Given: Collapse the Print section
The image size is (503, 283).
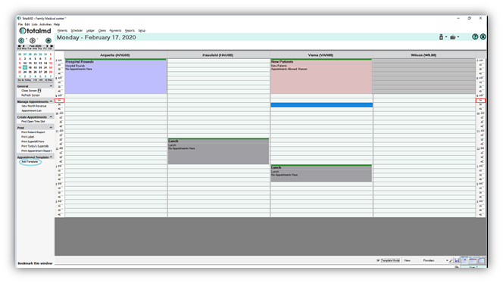Looking at the screenshot, I should click(x=51, y=128).
